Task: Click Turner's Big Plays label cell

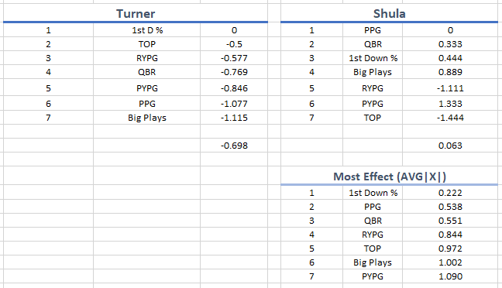Action: pos(147,118)
